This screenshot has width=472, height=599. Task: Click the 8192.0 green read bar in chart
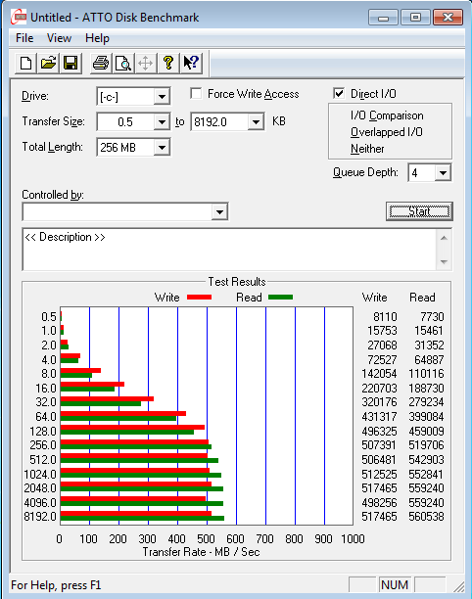coord(142,519)
